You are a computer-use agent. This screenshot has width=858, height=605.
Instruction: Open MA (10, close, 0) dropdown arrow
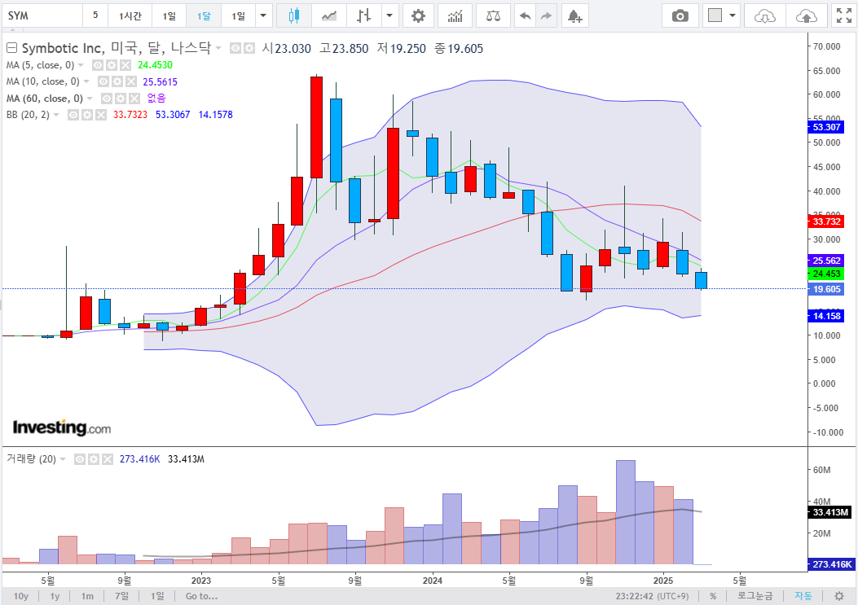pyautogui.click(x=86, y=81)
